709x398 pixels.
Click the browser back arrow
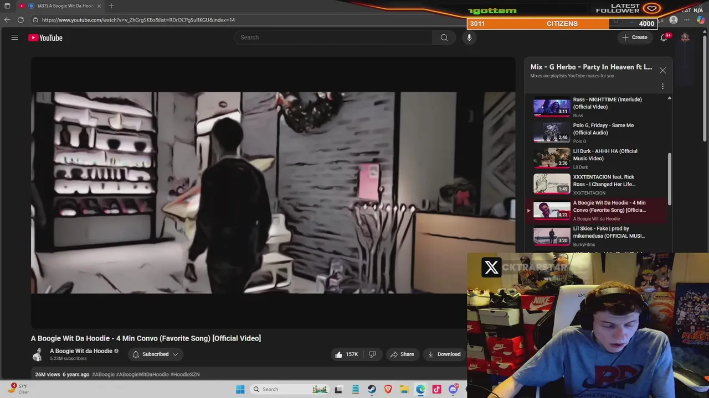point(7,20)
